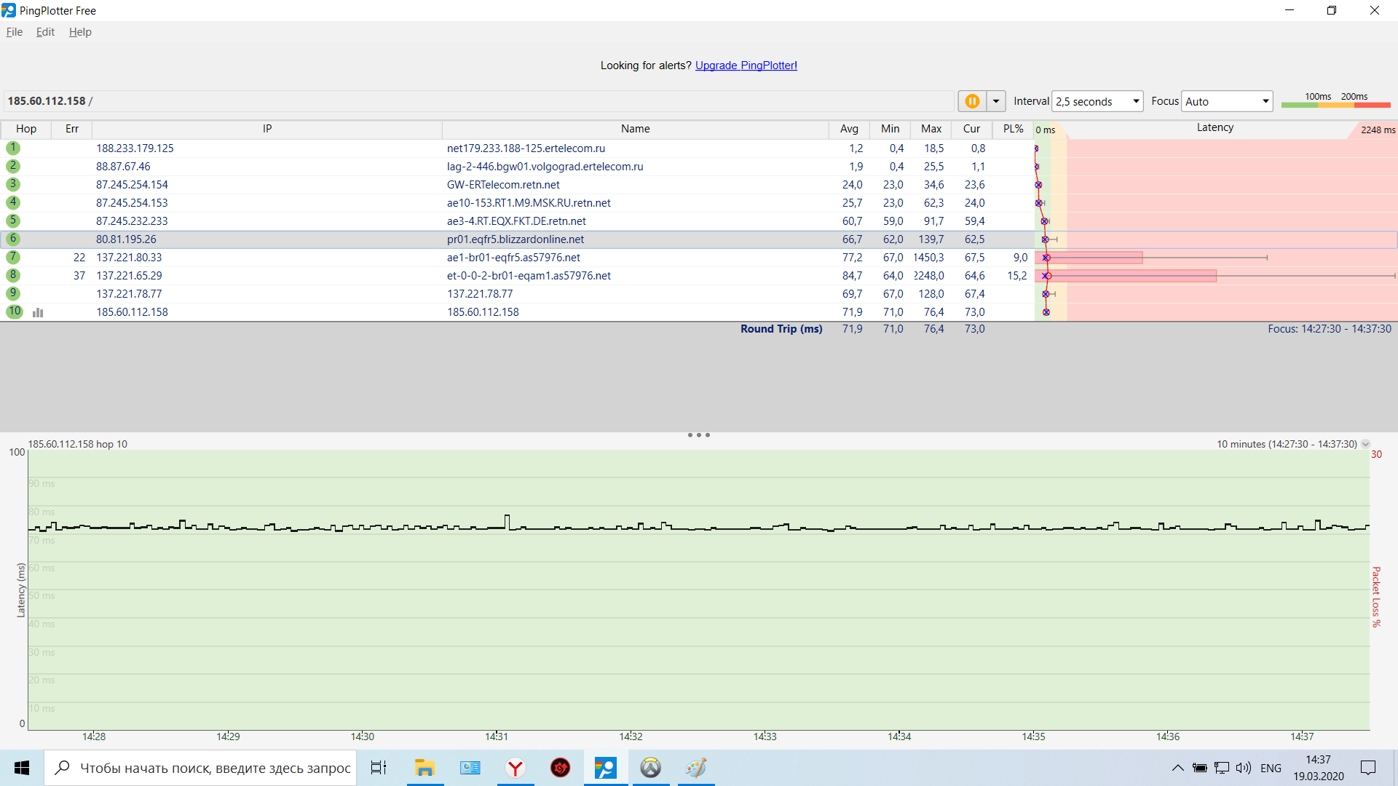Expand the 10 minutes timeline range chevron
The width and height of the screenshot is (1398, 786).
point(1366,444)
